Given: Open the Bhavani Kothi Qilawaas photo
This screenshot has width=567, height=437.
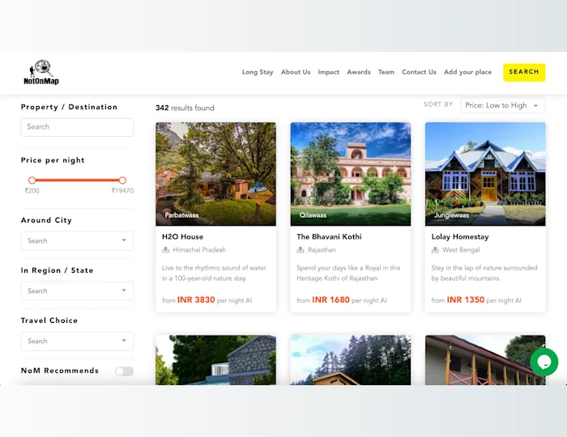Looking at the screenshot, I should pyautogui.click(x=351, y=174).
